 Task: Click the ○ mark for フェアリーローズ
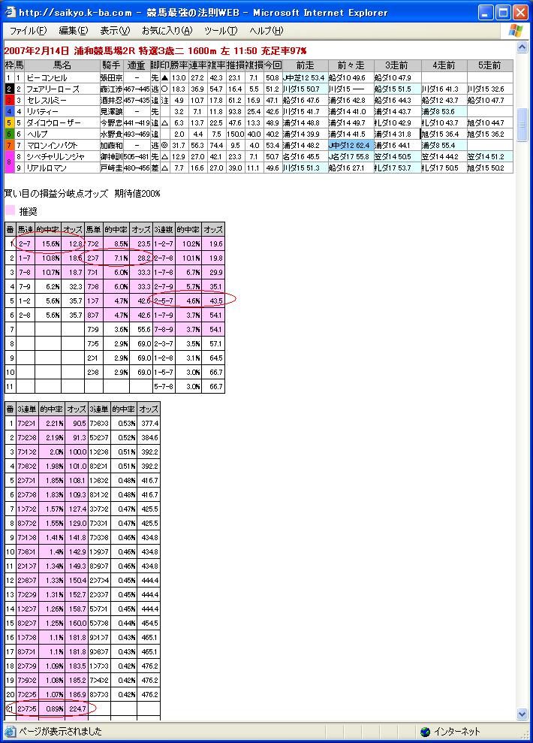click(164, 89)
